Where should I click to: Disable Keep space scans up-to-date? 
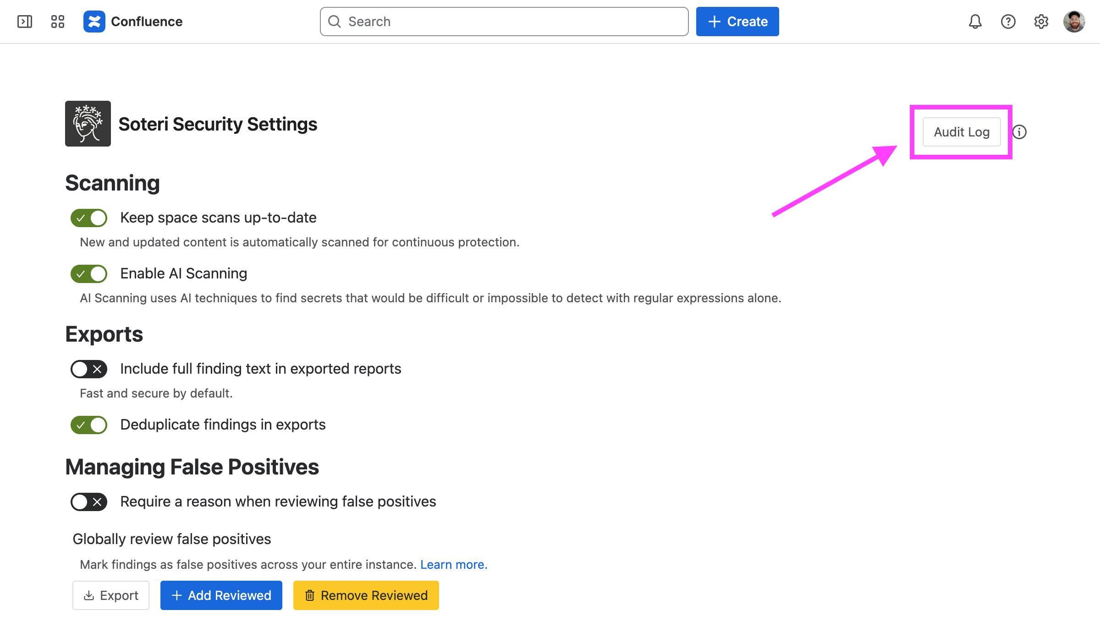[89, 218]
